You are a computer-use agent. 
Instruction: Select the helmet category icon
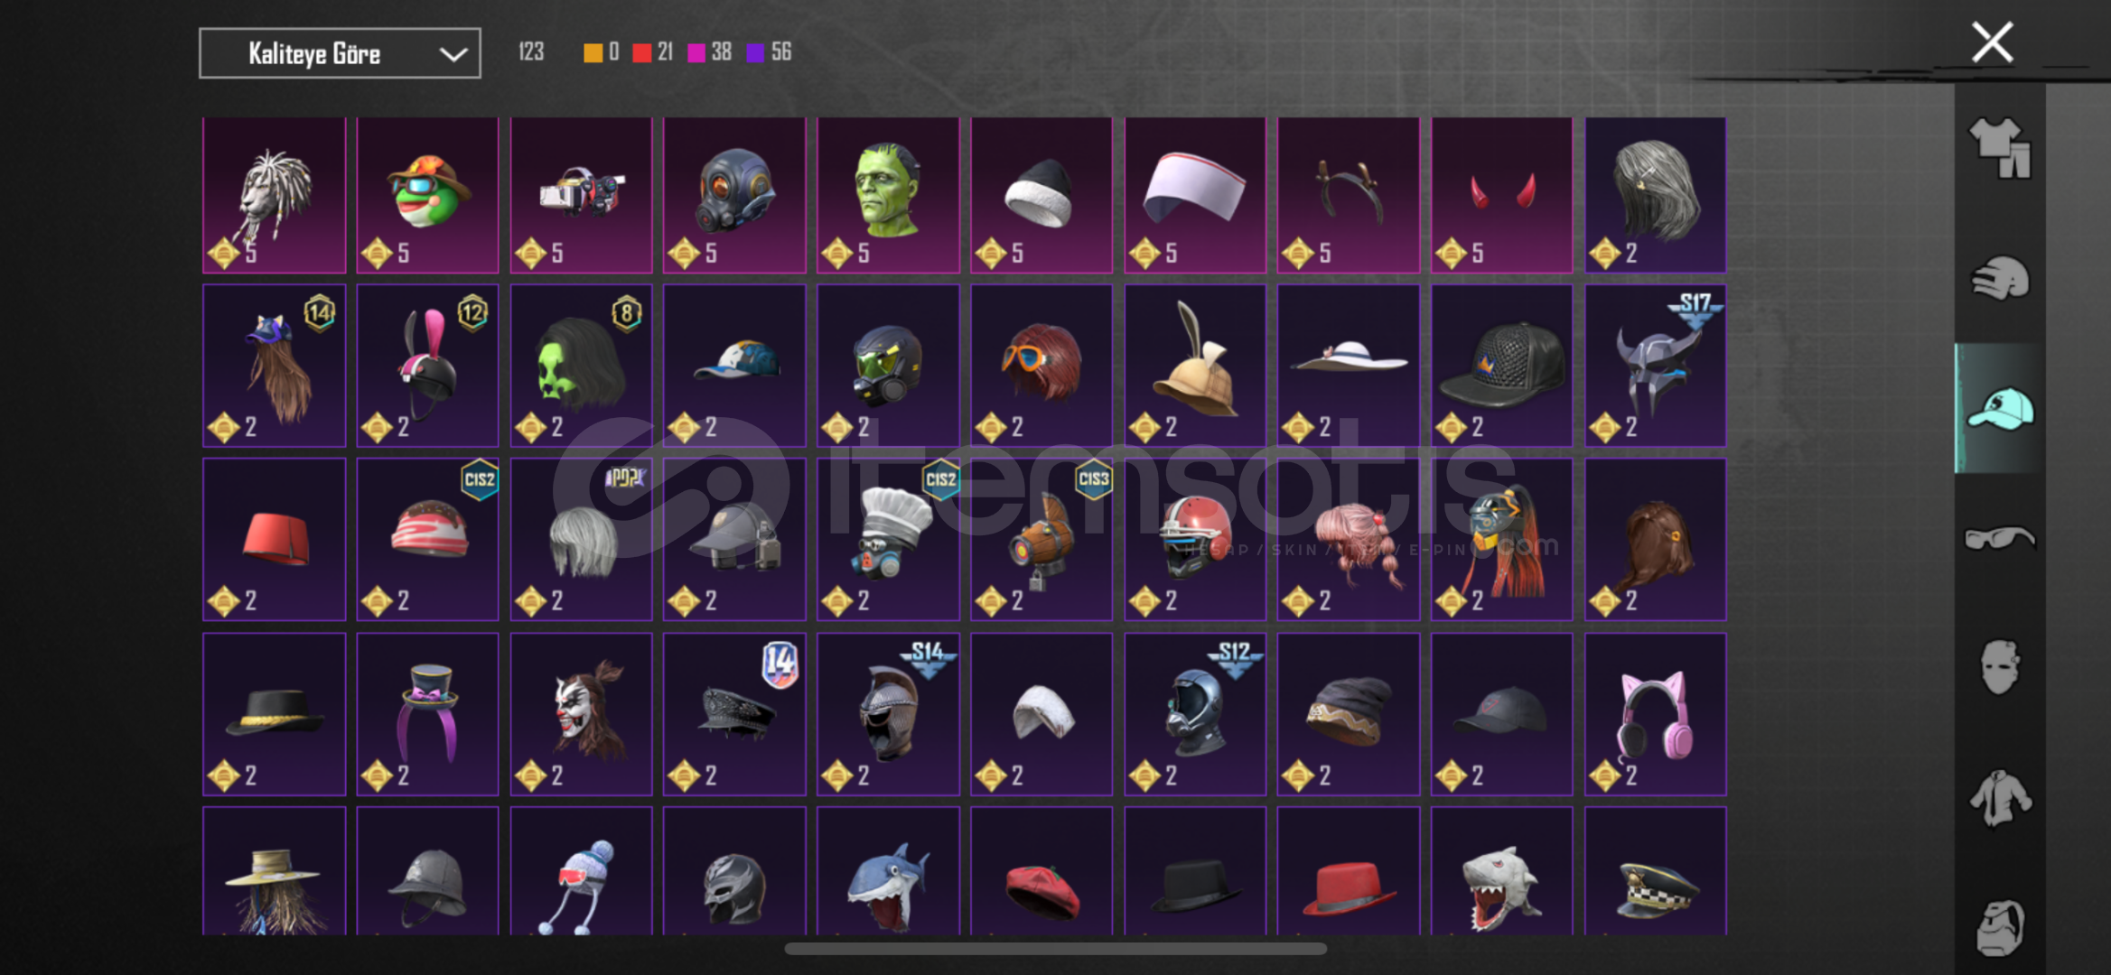click(x=2000, y=278)
